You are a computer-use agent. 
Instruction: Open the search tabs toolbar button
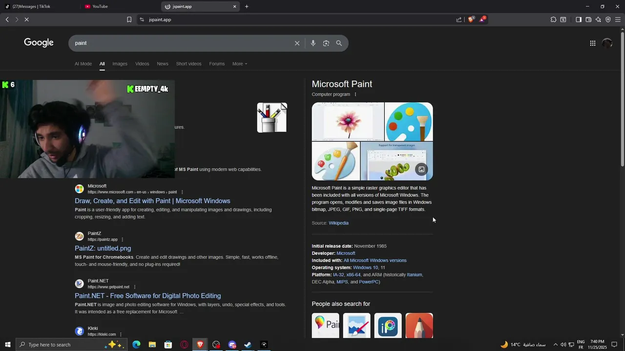pos(563,19)
